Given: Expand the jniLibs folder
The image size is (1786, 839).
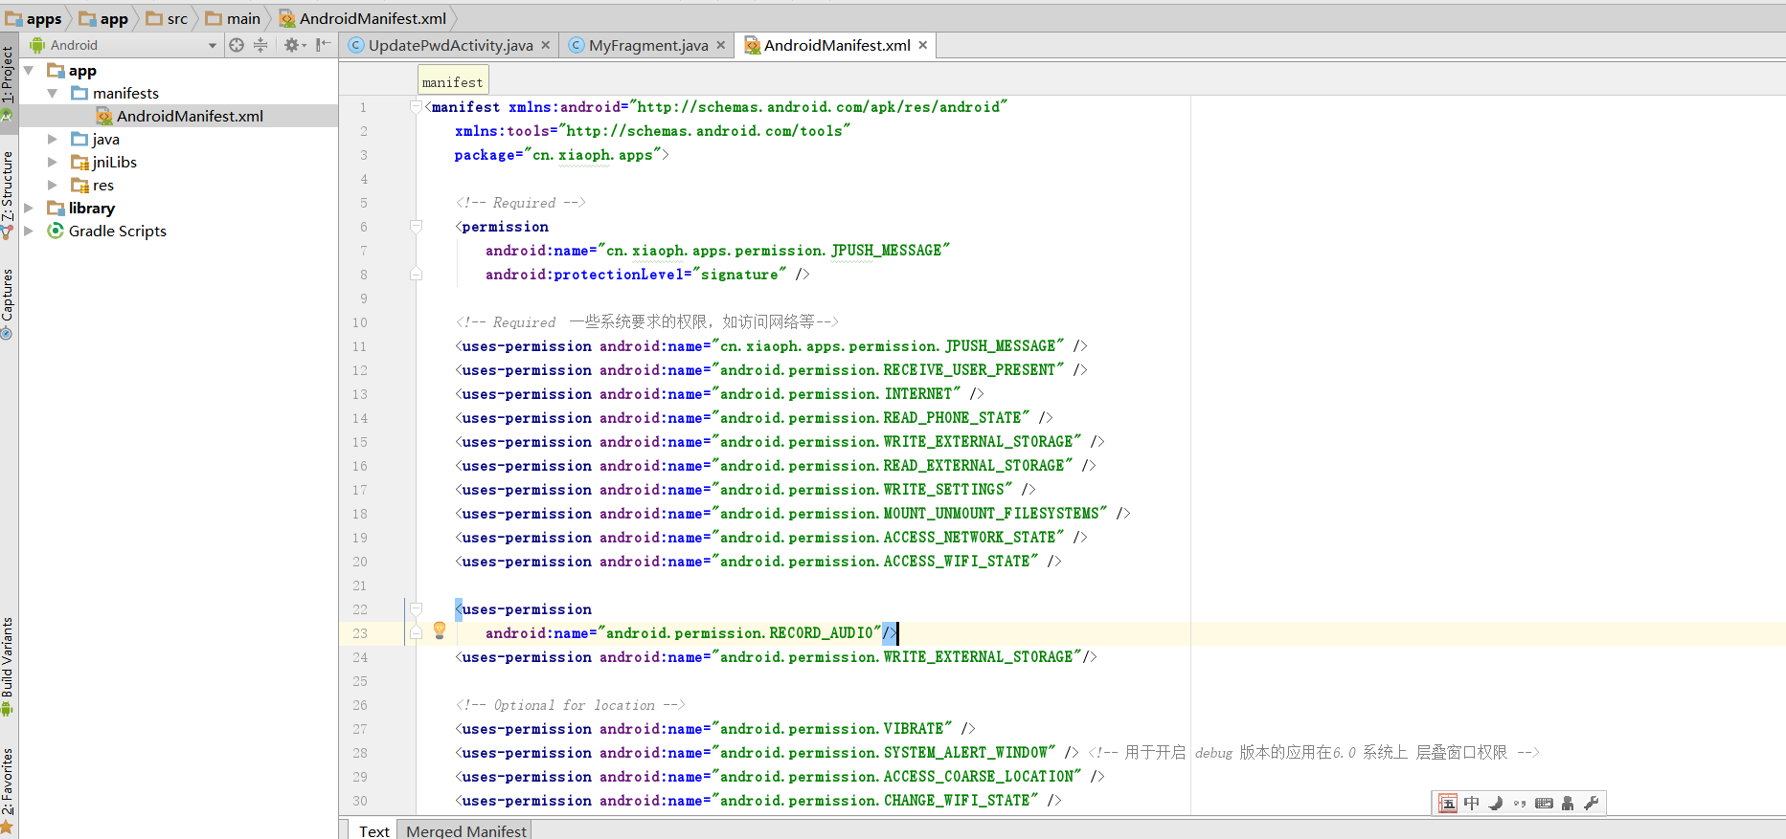Looking at the screenshot, I should pyautogui.click(x=53, y=162).
